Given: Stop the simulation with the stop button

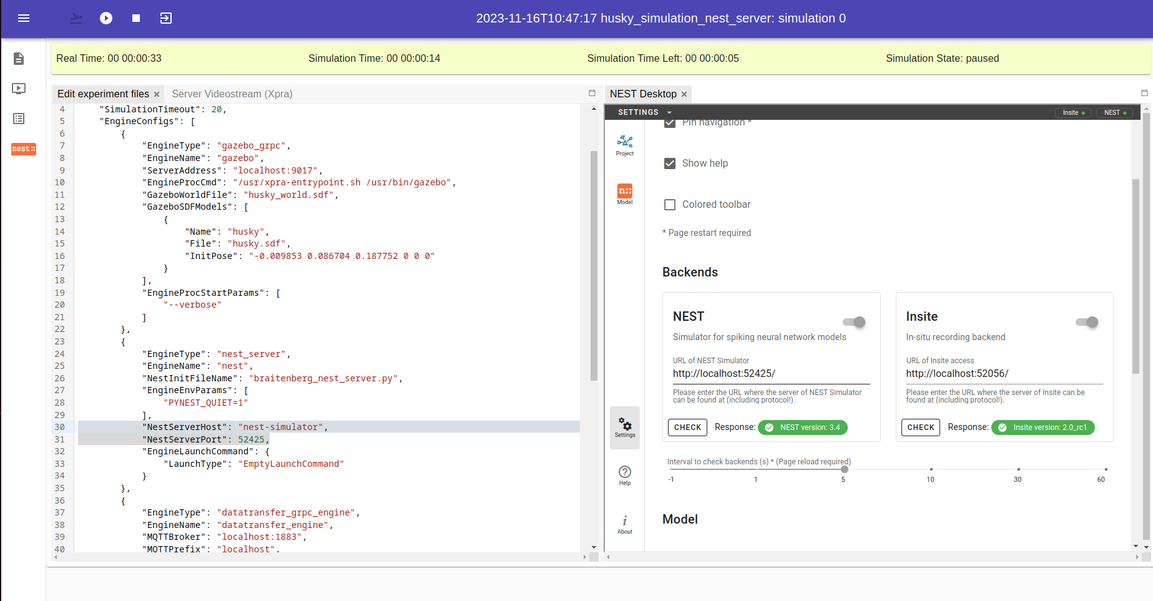Looking at the screenshot, I should [136, 18].
